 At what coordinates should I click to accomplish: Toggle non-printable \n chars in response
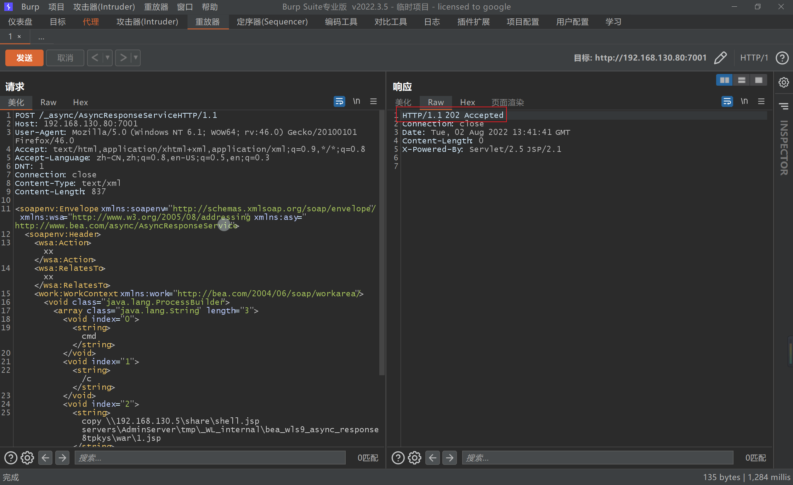pyautogui.click(x=744, y=102)
